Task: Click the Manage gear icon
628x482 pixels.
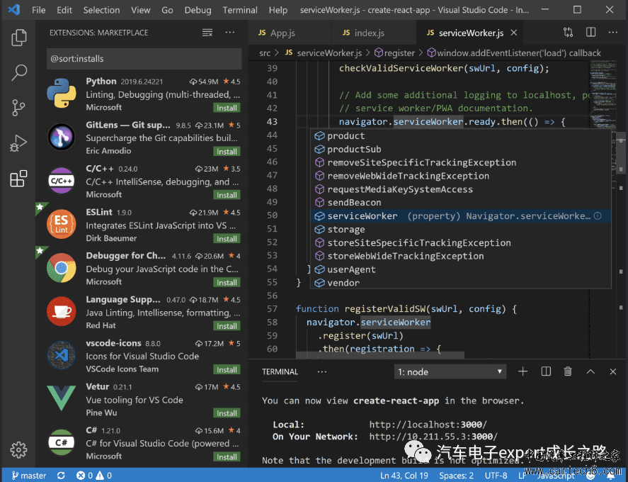Action: click(x=18, y=449)
